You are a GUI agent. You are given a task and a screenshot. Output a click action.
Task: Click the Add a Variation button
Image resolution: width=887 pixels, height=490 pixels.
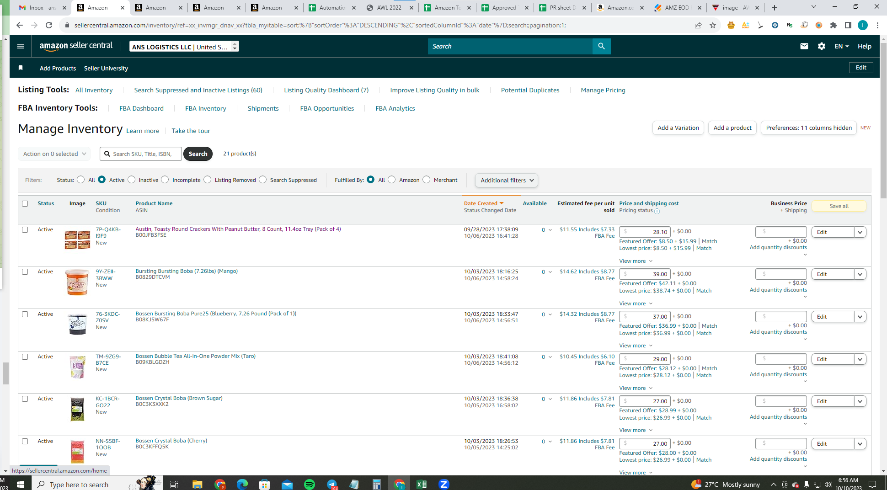tap(678, 128)
